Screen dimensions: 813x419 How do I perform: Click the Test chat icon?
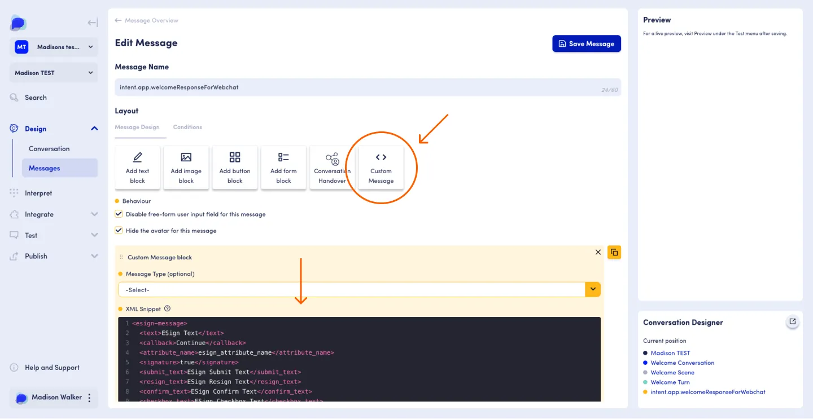[15, 235]
